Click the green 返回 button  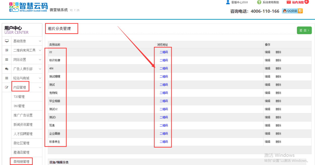coord(304,30)
